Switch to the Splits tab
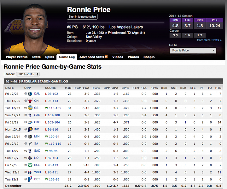Viewport: 227px width, 189px height. click(x=49, y=57)
